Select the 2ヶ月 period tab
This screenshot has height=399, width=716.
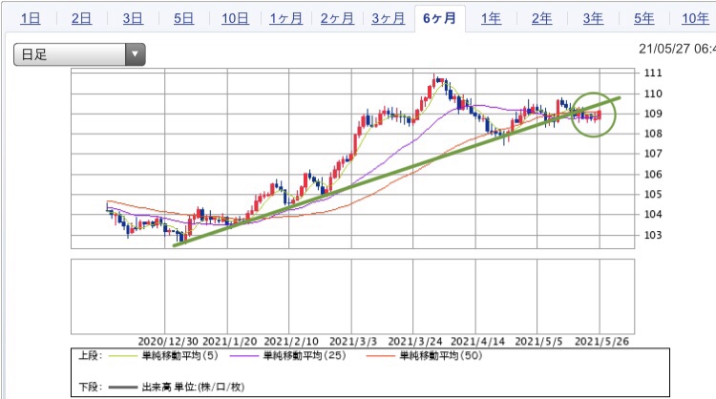[x=337, y=19]
